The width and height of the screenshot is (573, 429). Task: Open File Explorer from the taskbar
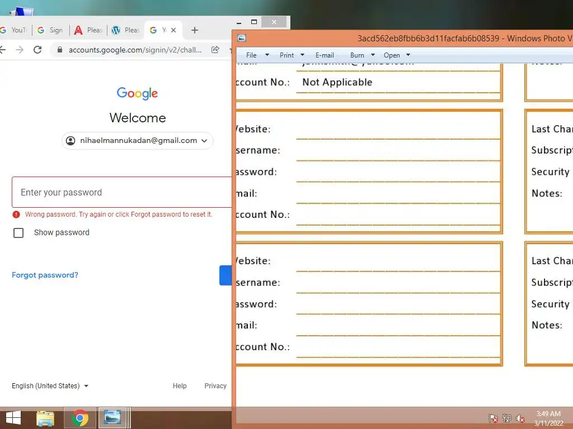tap(45, 418)
